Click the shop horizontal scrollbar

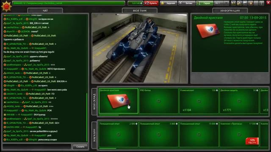pos(108,148)
